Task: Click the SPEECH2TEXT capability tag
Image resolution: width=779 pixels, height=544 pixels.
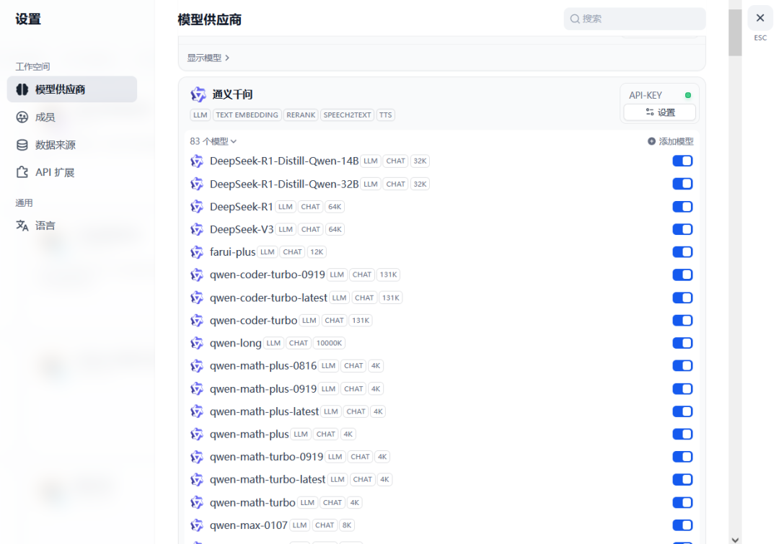Action: click(x=347, y=115)
